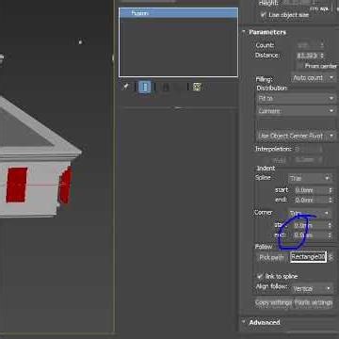Viewport: 339px width, 339px height.
Task: Click the Corner indent start value field
Action: [311, 225]
